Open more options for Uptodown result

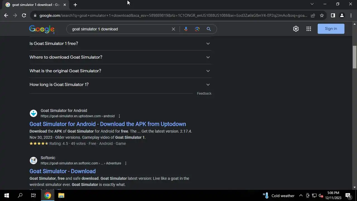pyautogui.click(x=119, y=116)
